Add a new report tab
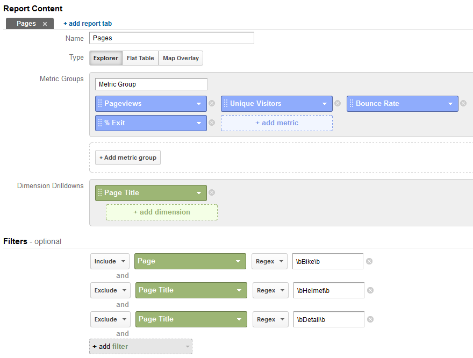The image size is (473, 358). (88, 24)
